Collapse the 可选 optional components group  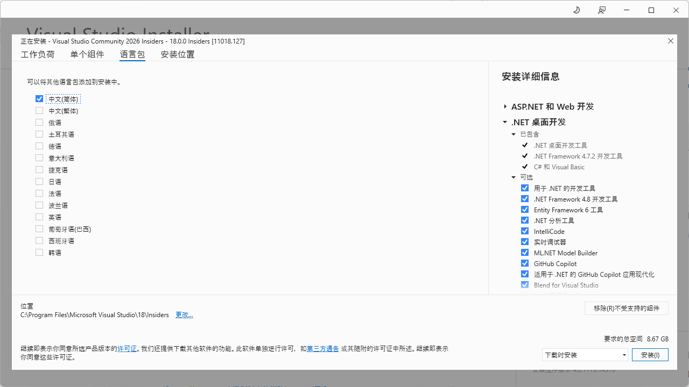click(x=514, y=177)
